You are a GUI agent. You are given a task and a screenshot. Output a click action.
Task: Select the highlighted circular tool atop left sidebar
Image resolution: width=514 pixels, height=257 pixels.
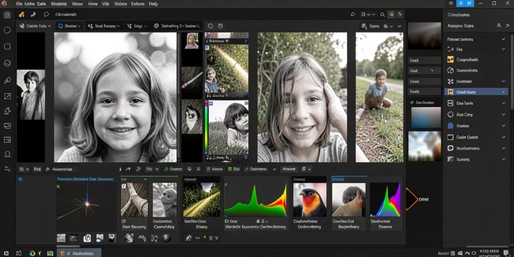point(7,15)
